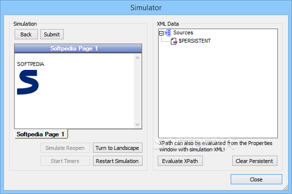Collapse the Sources tree node

point(161,33)
